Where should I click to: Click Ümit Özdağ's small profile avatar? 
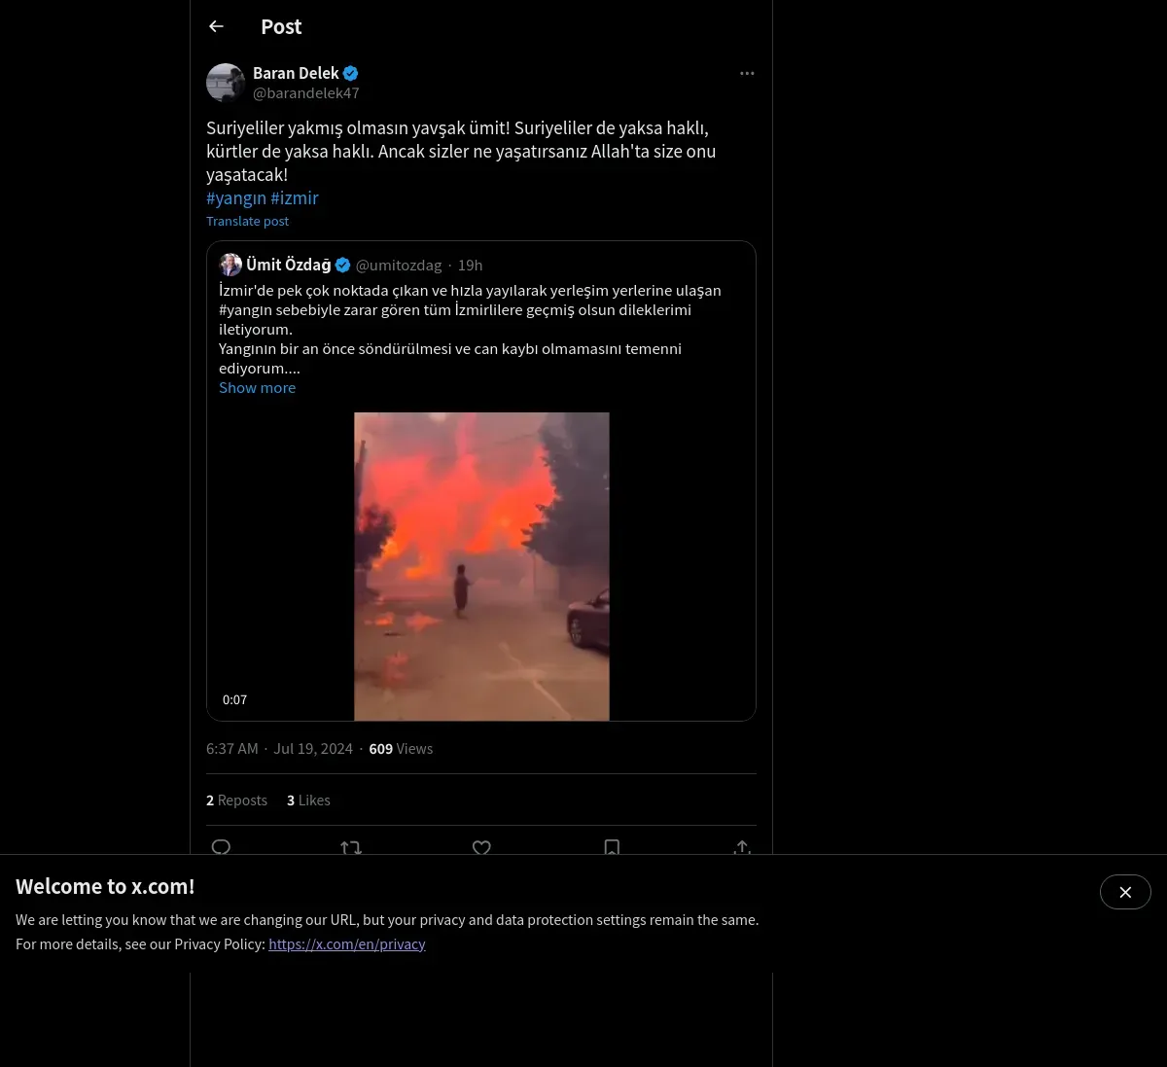(x=230, y=265)
